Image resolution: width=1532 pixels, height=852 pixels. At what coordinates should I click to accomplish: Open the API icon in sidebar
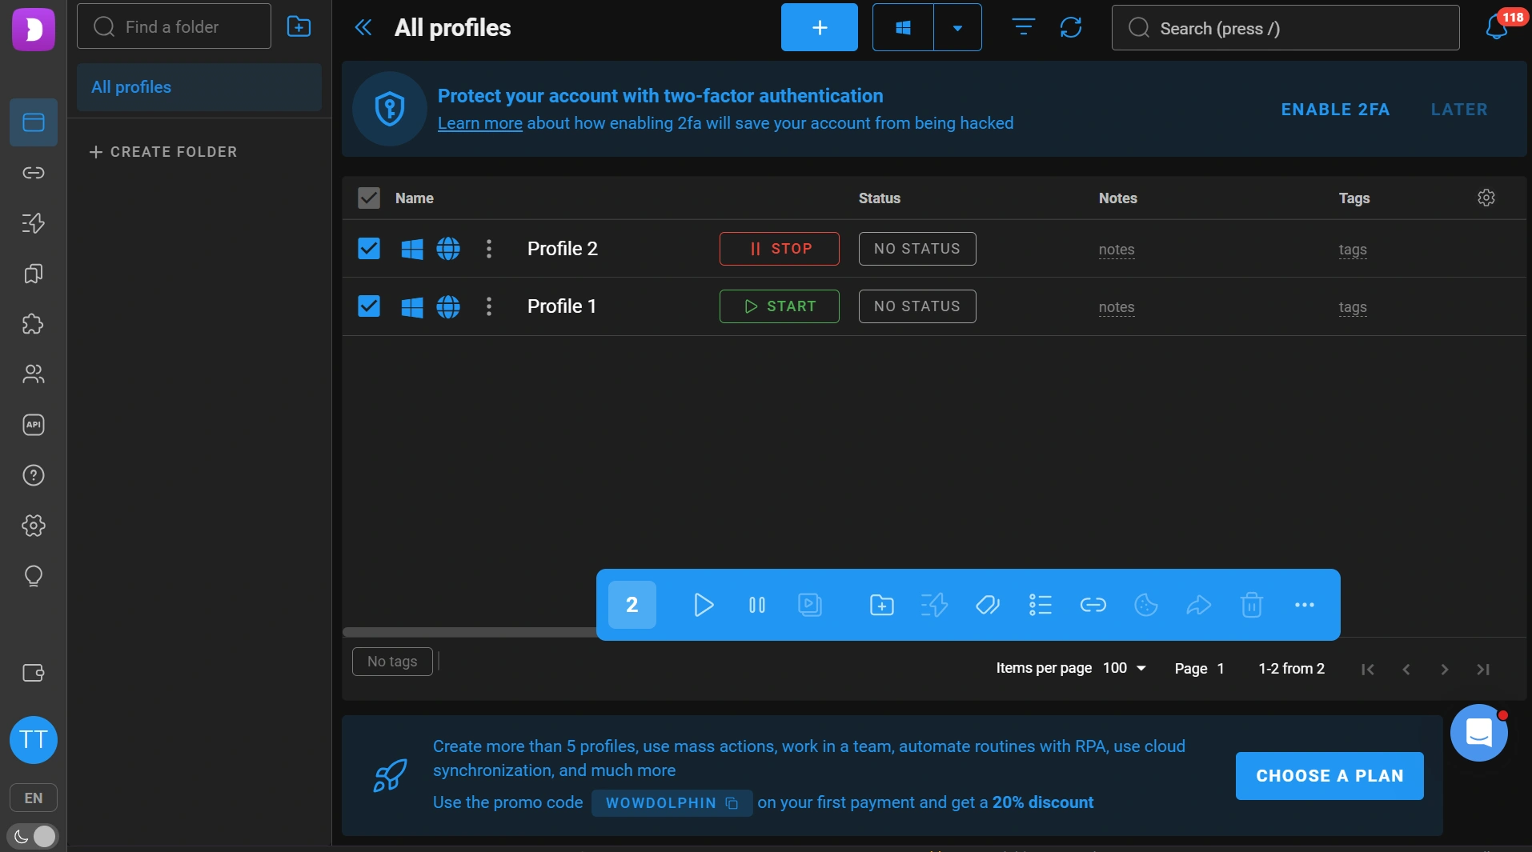pos(33,425)
